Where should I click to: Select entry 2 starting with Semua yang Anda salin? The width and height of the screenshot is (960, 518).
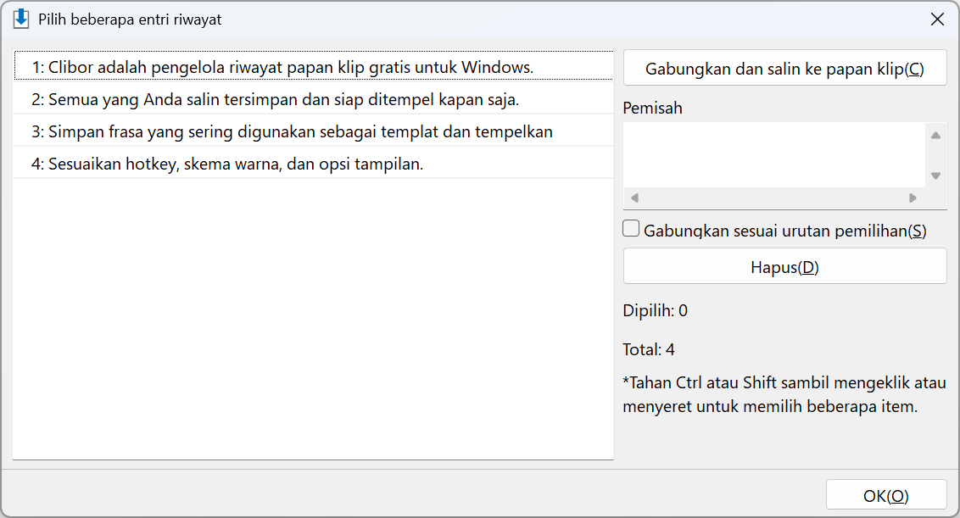(x=313, y=99)
